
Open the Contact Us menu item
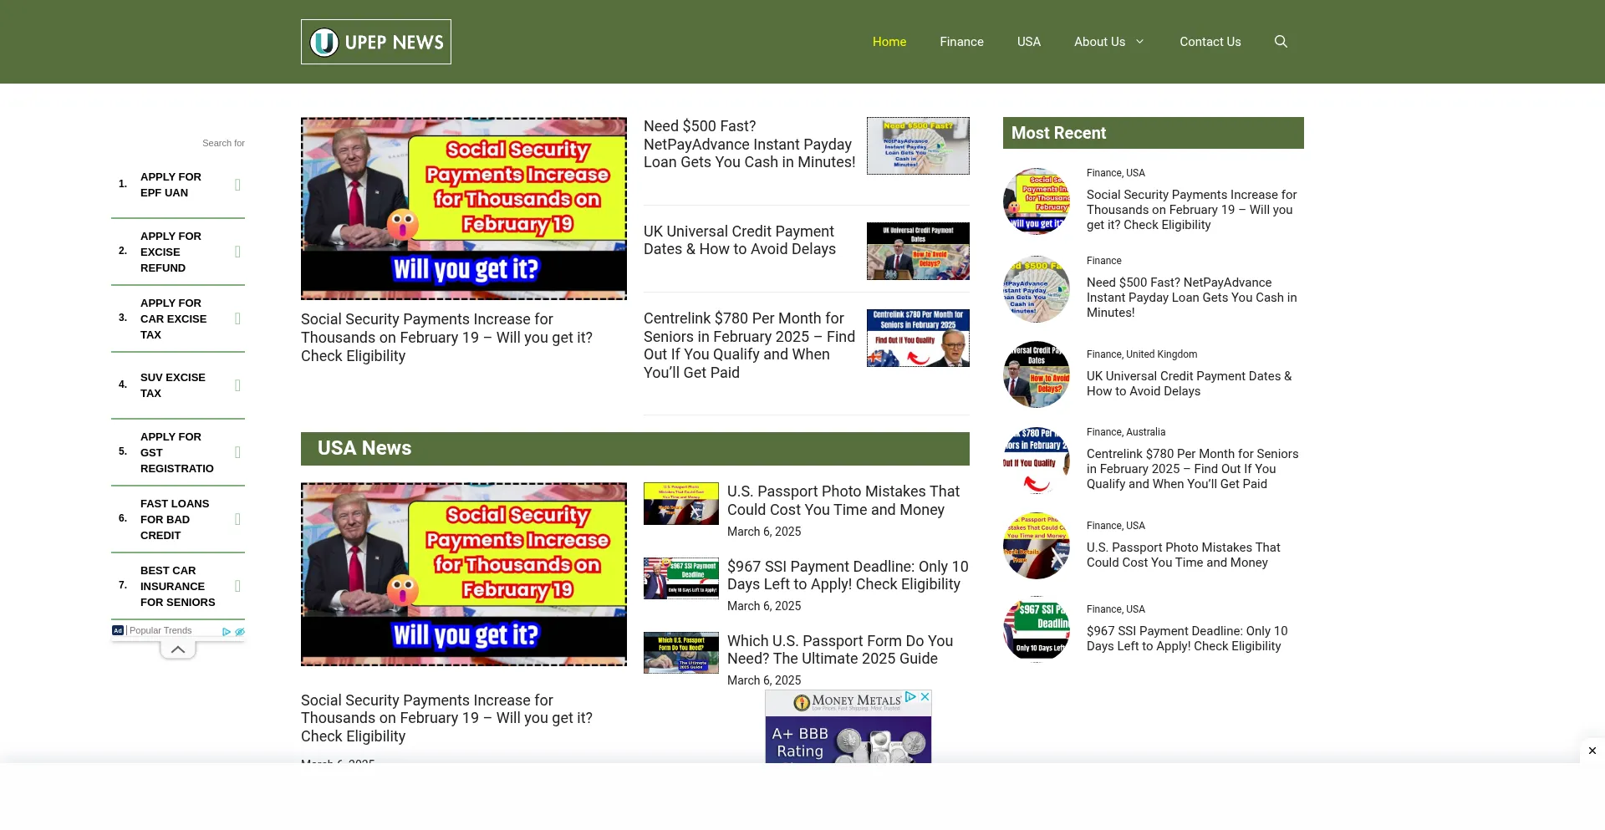pos(1210,42)
